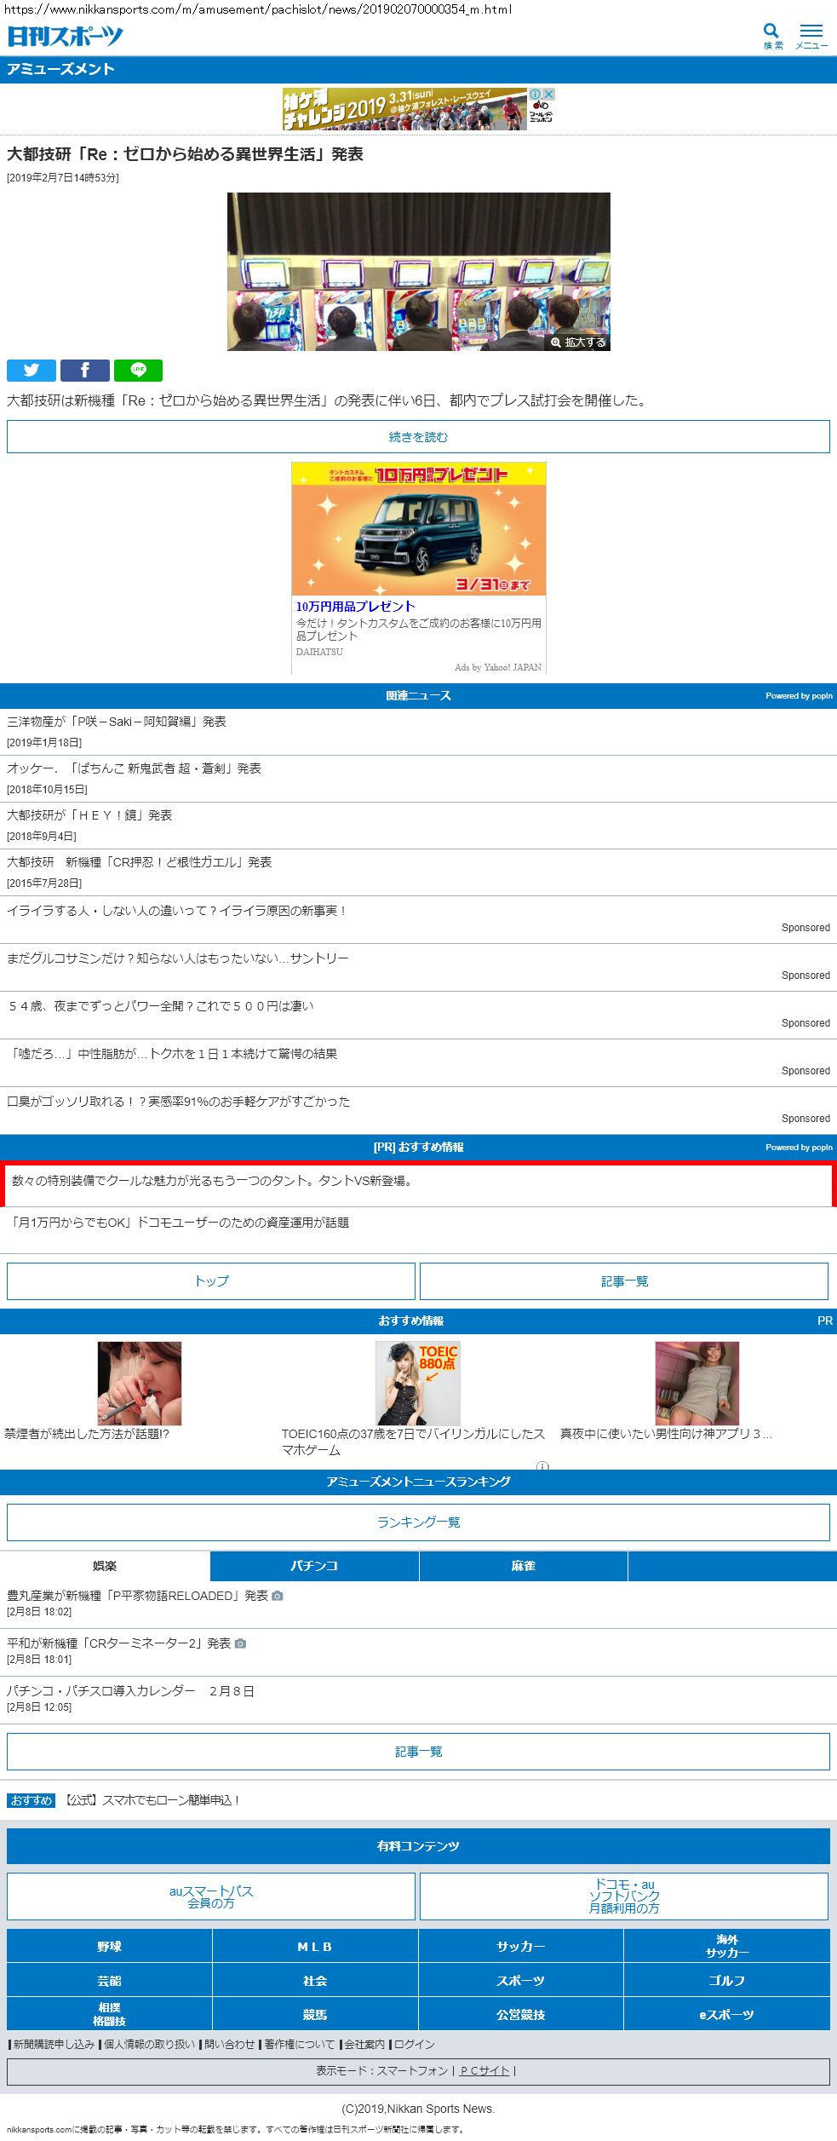Select the 娯楽 ranking tab

pyautogui.click(x=105, y=1566)
